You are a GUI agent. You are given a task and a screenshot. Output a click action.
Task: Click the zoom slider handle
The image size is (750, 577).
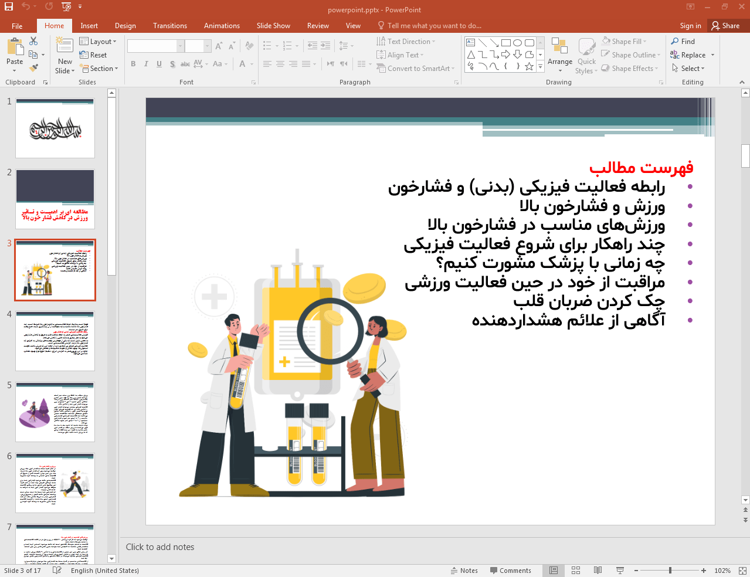point(670,571)
